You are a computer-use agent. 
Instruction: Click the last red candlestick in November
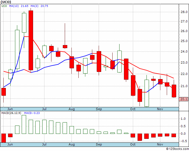click(174, 91)
